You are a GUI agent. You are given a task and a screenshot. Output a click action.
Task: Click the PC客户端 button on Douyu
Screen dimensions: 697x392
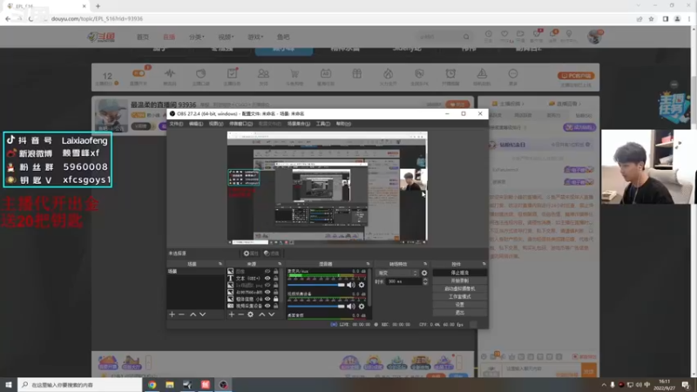(576, 76)
